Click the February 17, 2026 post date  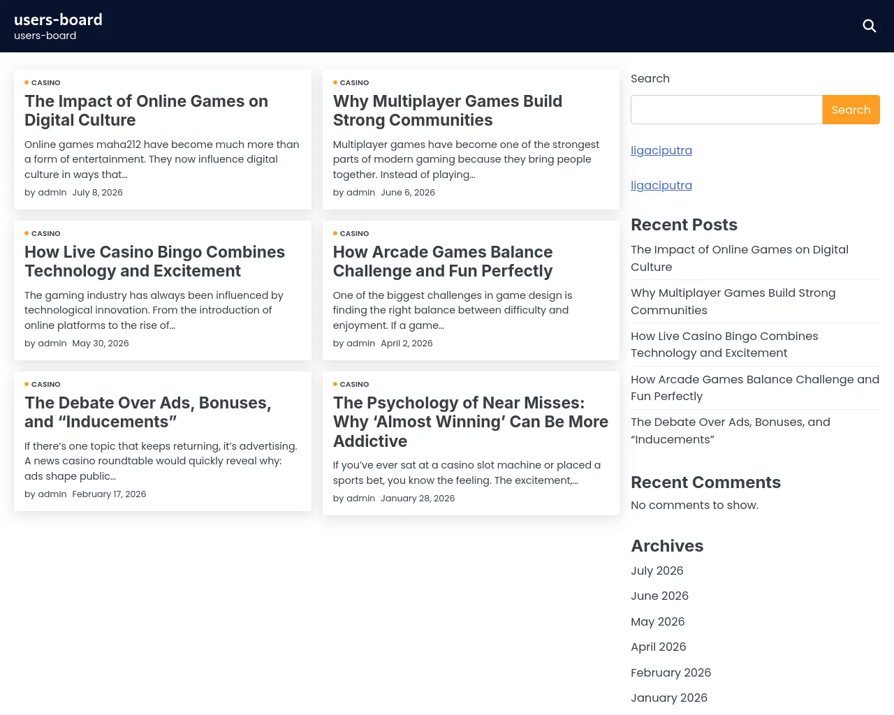(109, 494)
